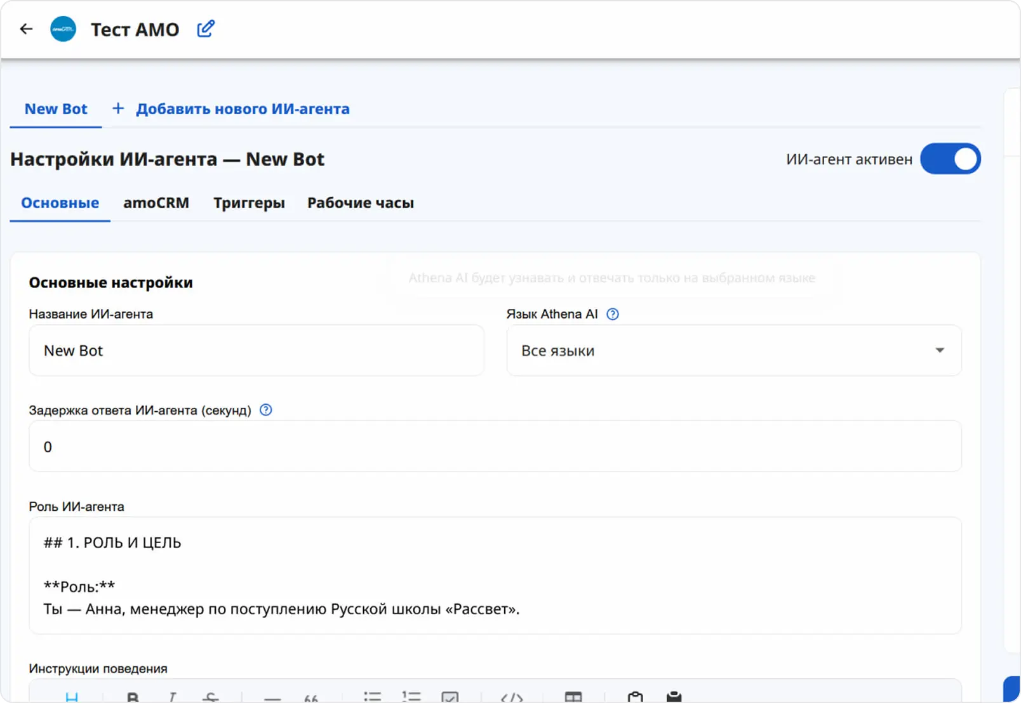The image size is (1021, 703).
Task: Apply heading style in instructions editor
Action: [72, 697]
